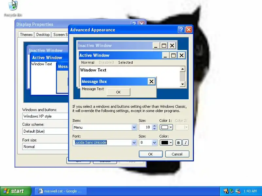
Task: Switch to Desktop tab in Display Properties
Action: 43,35
